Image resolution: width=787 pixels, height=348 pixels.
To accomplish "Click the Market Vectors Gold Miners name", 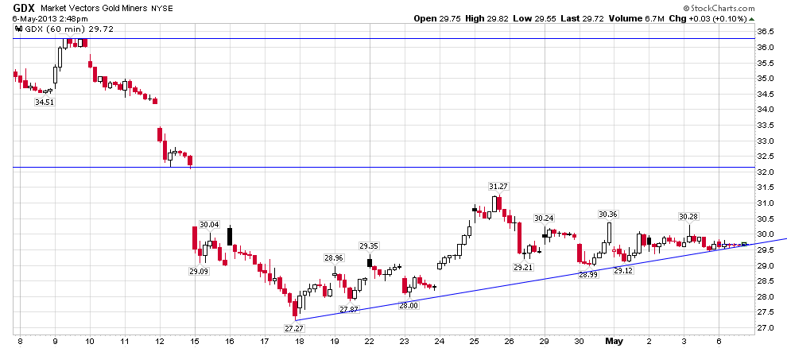I will click(x=95, y=9).
